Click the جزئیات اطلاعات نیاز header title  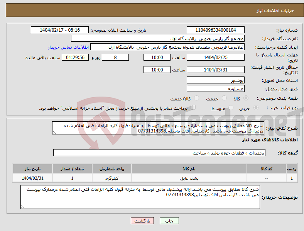(x=275, y=10)
